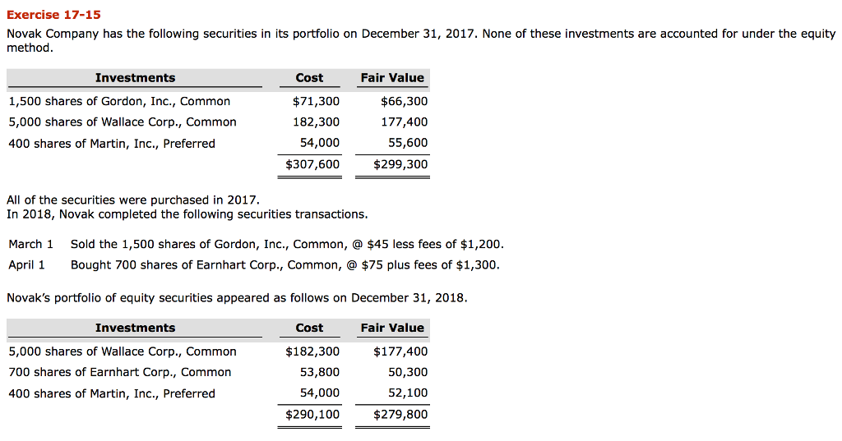Click the first table total cost $307,600
Image resolution: width=842 pixels, height=441 pixels.
tap(312, 164)
